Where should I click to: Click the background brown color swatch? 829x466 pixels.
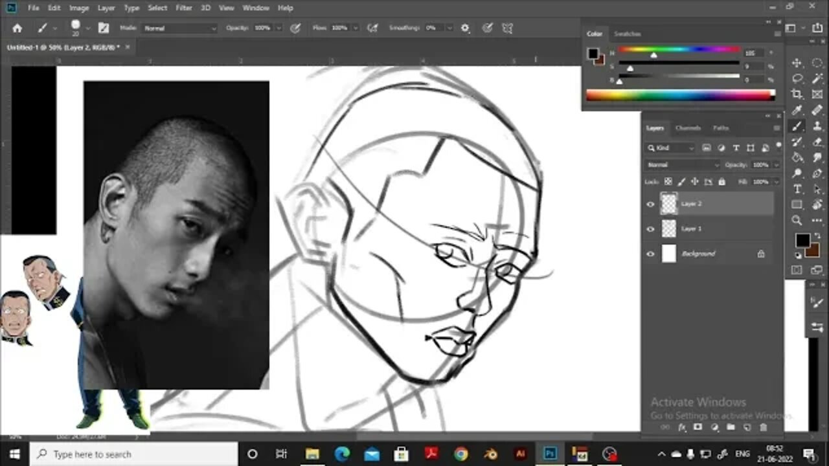813,250
